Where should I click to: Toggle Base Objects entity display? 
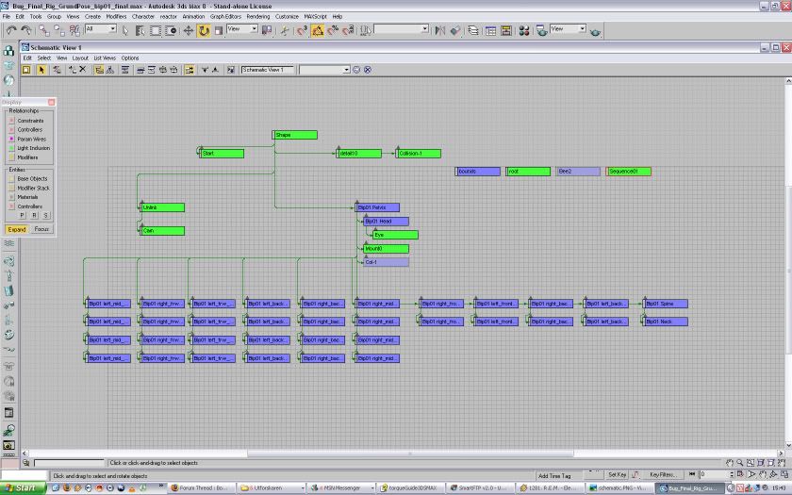pyautogui.click(x=12, y=178)
